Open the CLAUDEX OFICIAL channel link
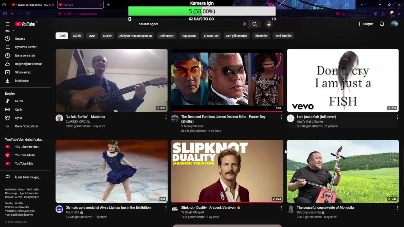The width and height of the screenshot is (404, 227). pos(78,122)
